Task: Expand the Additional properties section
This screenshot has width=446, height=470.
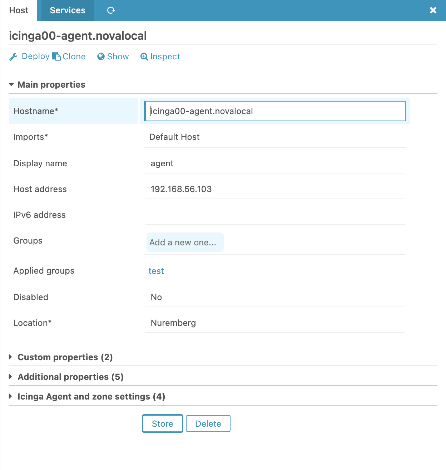Action: (70, 377)
